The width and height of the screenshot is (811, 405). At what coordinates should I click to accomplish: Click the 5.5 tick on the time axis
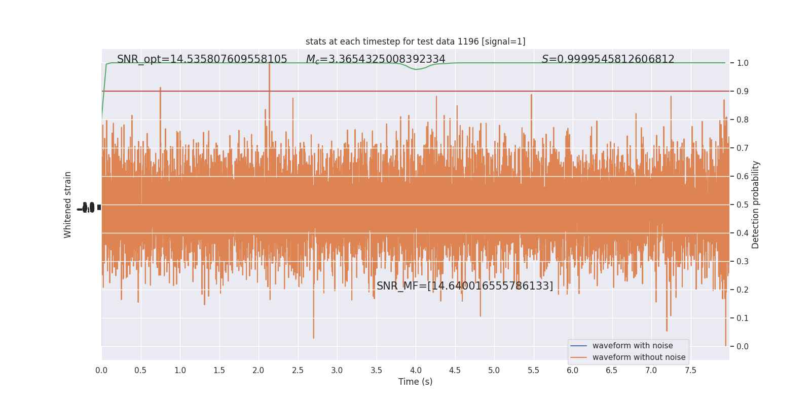533,370
